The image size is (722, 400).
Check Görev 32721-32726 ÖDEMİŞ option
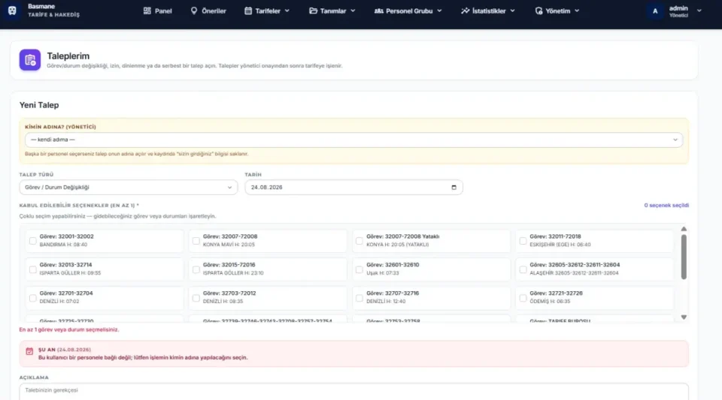coord(523,298)
